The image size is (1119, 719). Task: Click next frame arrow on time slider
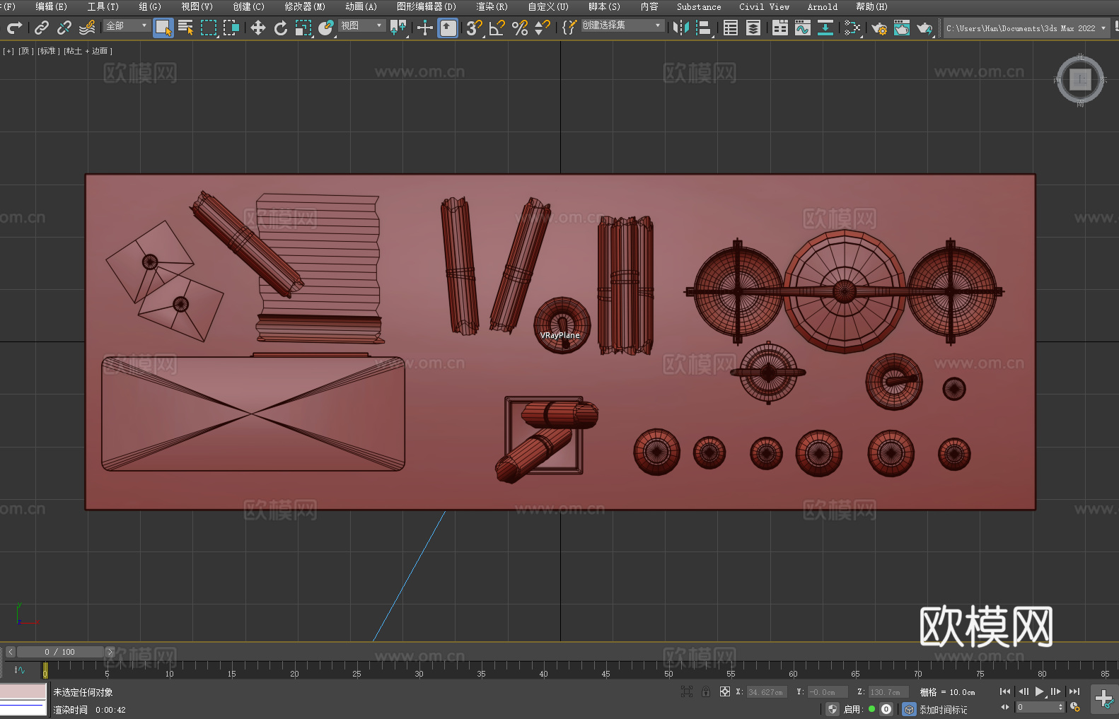click(110, 652)
